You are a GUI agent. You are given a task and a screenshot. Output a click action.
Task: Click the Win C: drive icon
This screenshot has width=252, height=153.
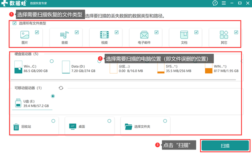coord(18,67)
